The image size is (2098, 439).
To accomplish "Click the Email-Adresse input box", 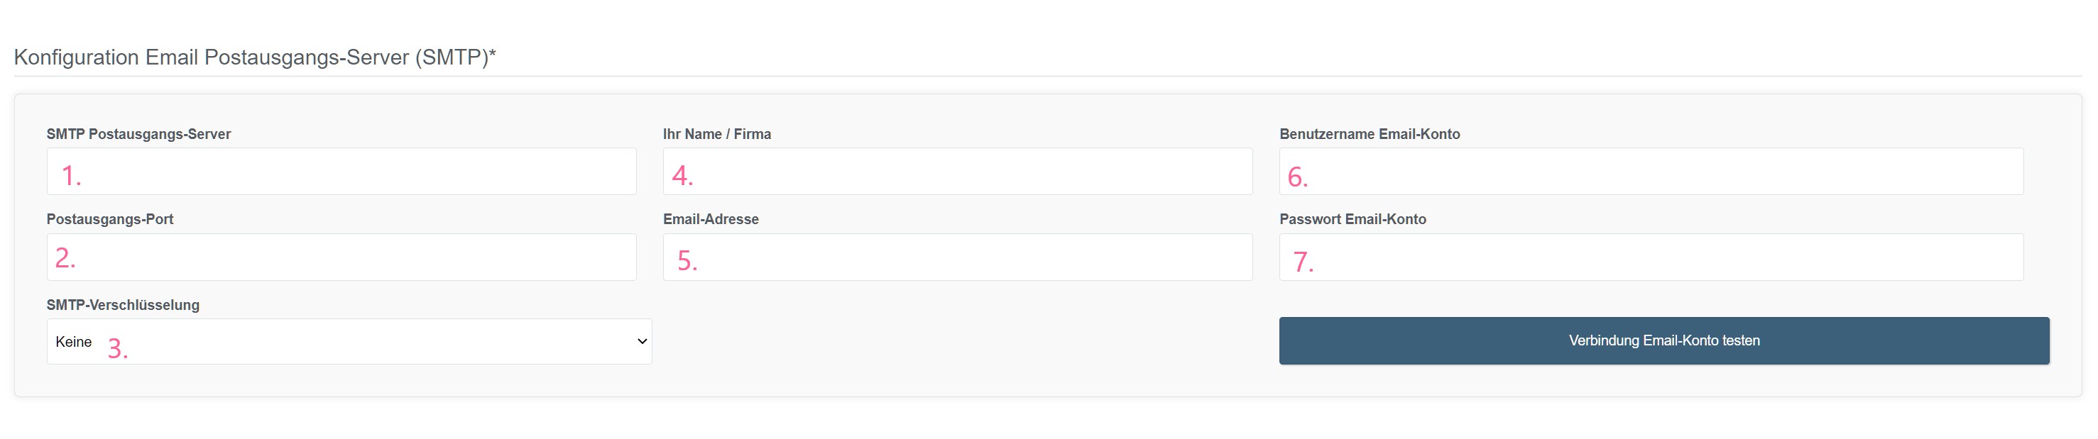I will pos(958,257).
